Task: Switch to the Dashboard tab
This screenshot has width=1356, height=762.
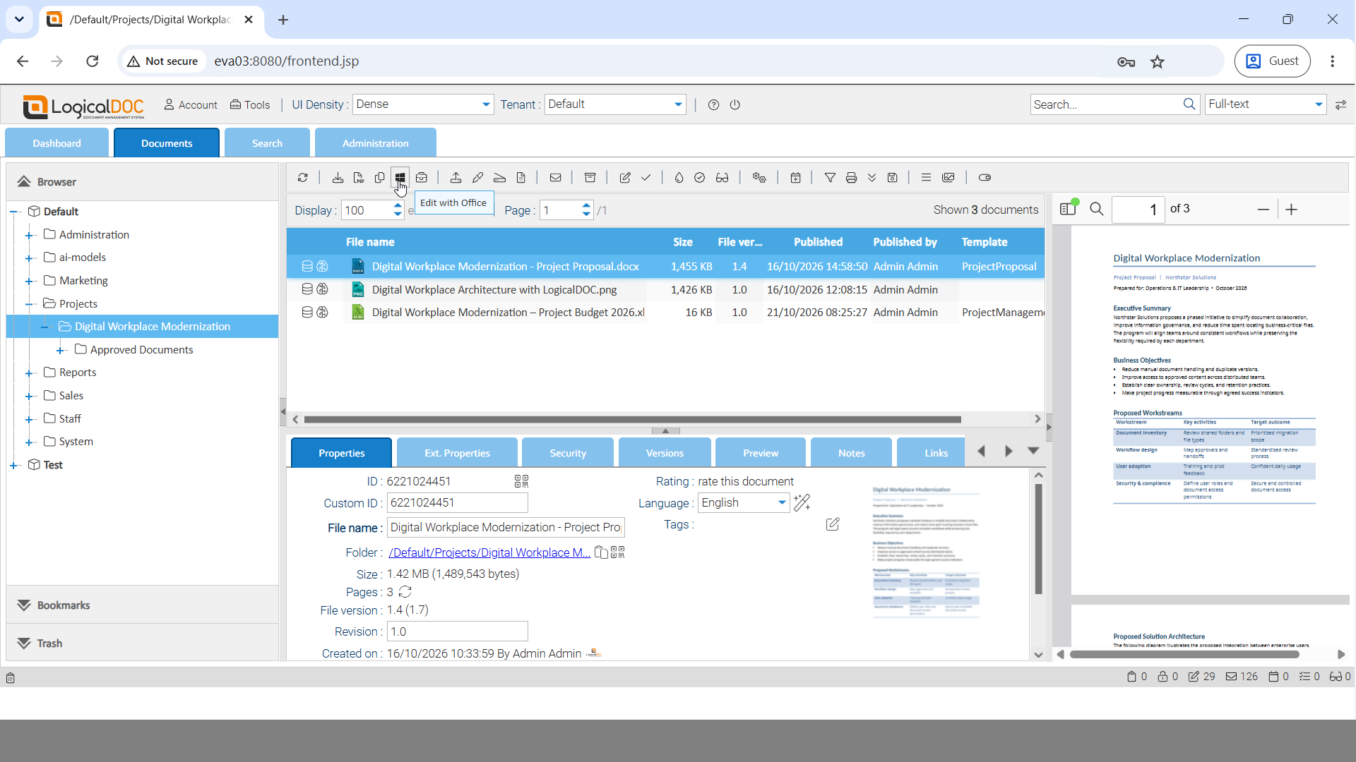Action: point(56,143)
